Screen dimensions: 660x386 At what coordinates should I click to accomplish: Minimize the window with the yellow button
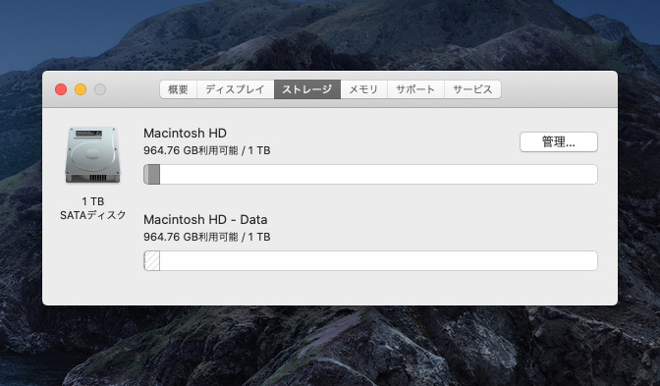[x=81, y=89]
